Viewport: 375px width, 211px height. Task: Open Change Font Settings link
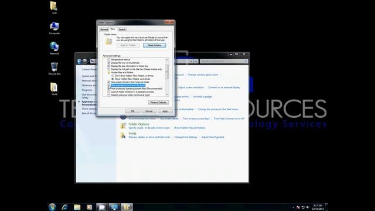[186, 137]
